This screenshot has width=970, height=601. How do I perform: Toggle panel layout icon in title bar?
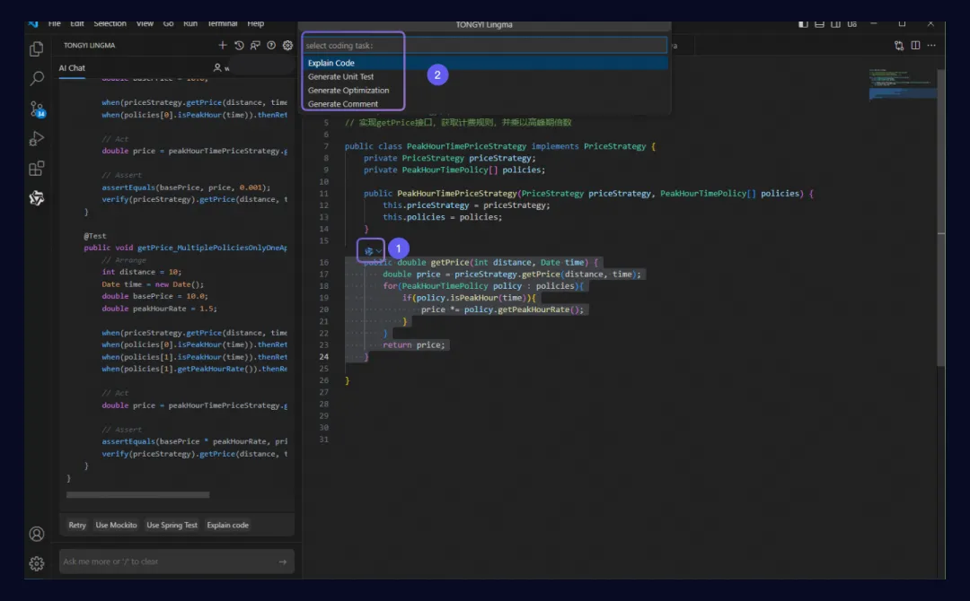pyautogui.click(x=819, y=24)
